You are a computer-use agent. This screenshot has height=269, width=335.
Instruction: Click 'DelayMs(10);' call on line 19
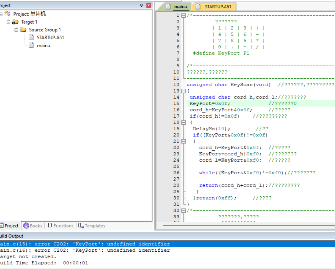tap(212, 129)
